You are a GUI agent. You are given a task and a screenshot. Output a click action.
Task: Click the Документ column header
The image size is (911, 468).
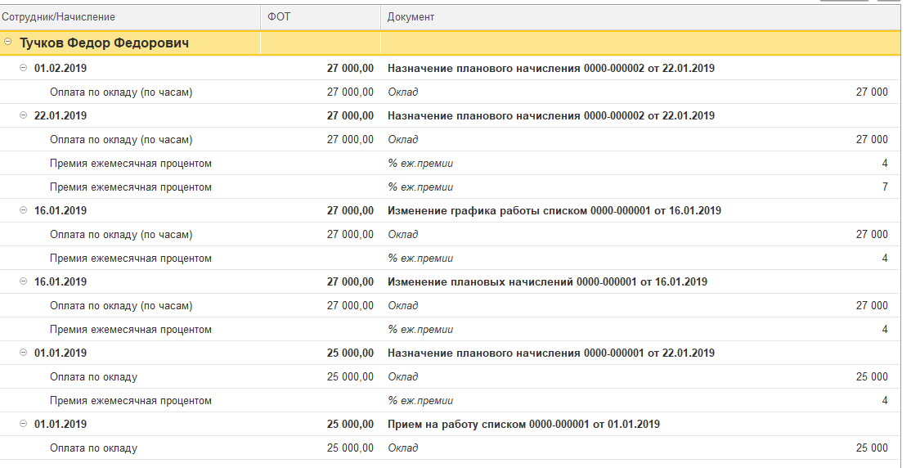[x=411, y=16]
